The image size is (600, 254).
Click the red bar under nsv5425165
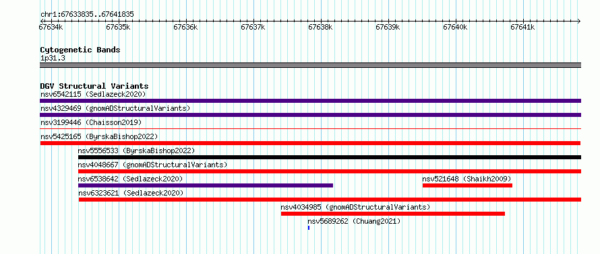pos(310,143)
